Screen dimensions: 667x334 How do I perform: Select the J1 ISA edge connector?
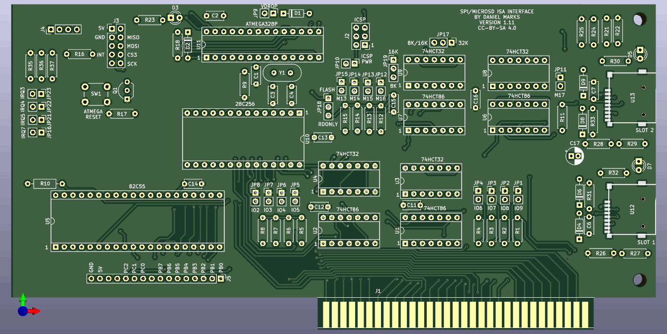pyautogui.click(x=455, y=313)
